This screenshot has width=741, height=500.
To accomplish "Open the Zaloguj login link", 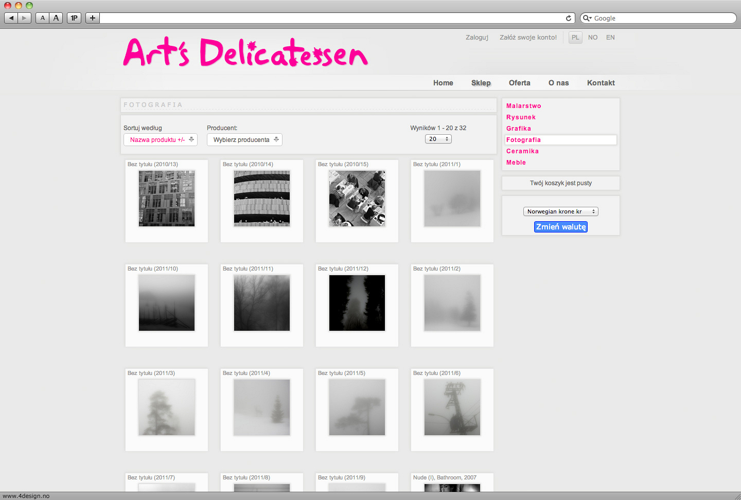I will [x=477, y=38].
